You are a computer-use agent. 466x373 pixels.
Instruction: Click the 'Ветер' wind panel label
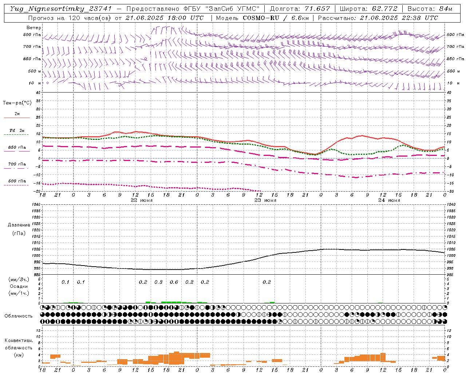(x=34, y=28)
